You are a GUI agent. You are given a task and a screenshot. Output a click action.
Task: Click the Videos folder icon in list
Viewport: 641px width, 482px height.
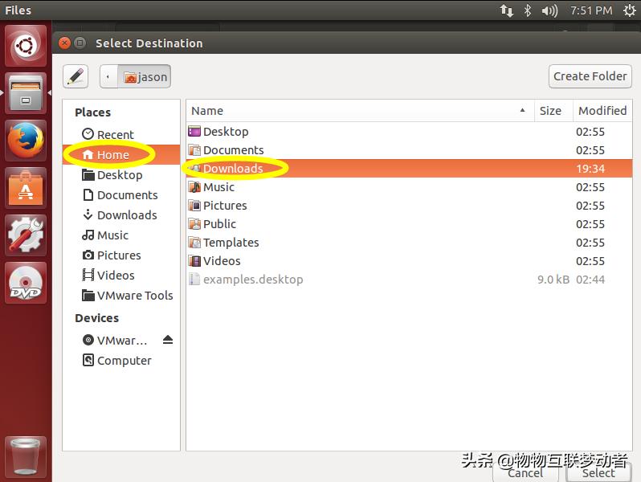pos(194,261)
